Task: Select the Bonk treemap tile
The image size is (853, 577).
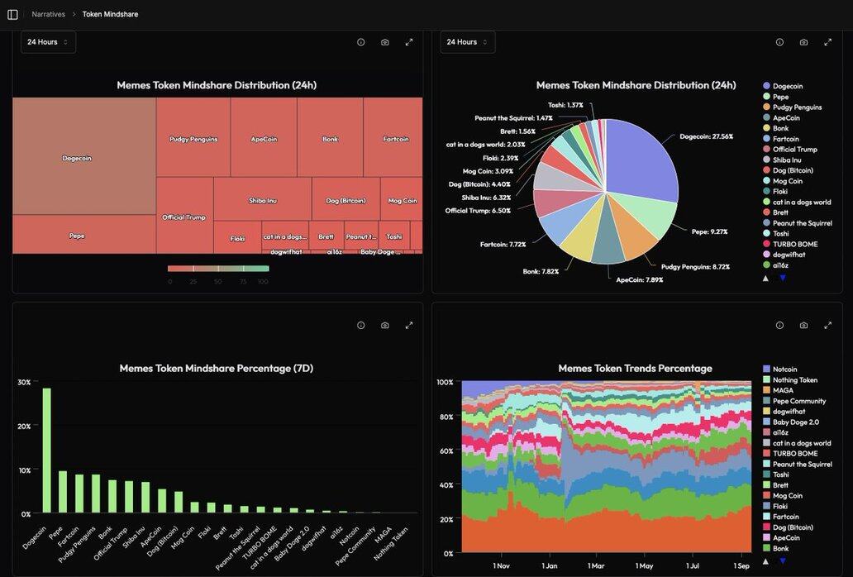Action: click(331, 137)
